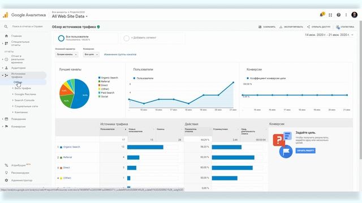Click the Специальные отчеты dashboard icon

pos(6,43)
